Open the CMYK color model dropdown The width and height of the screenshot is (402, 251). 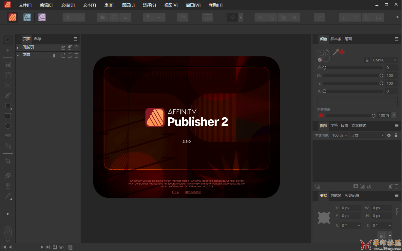[x=385, y=60]
